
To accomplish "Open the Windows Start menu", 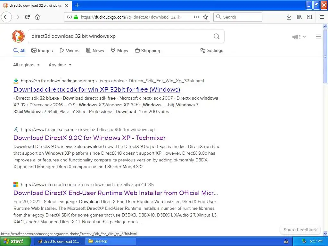I will tap(15, 241).
